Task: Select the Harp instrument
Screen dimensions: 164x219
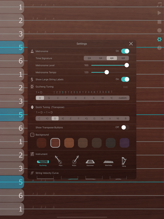Action: [x=124, y=161]
